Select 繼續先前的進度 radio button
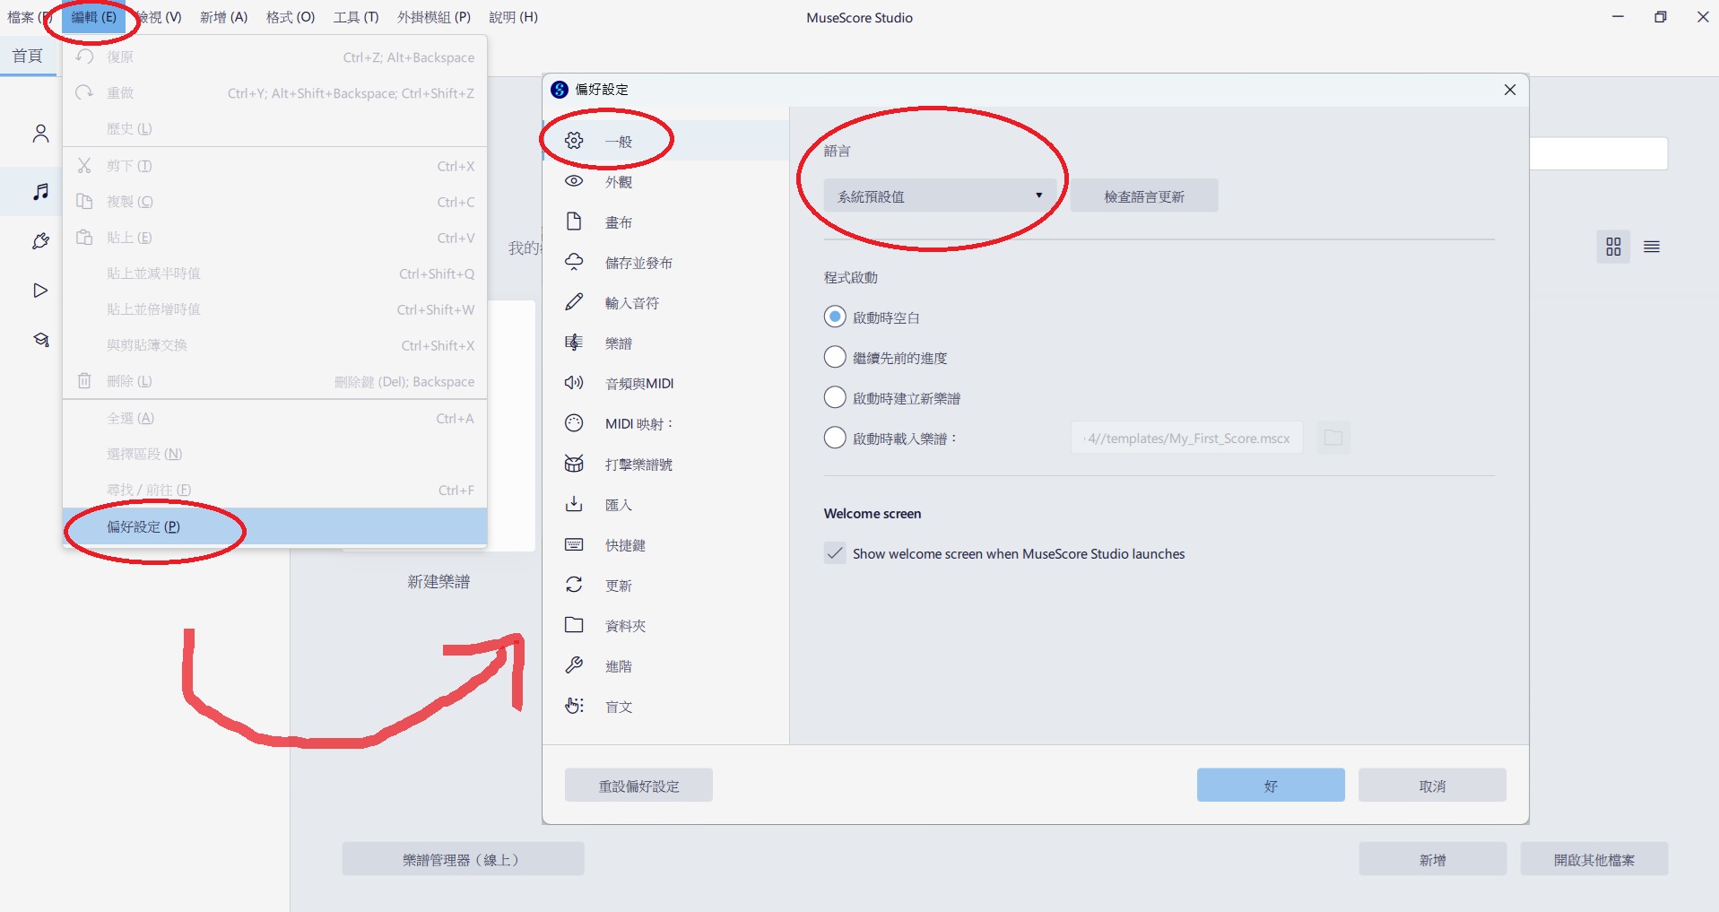This screenshot has width=1719, height=912. pos(835,357)
